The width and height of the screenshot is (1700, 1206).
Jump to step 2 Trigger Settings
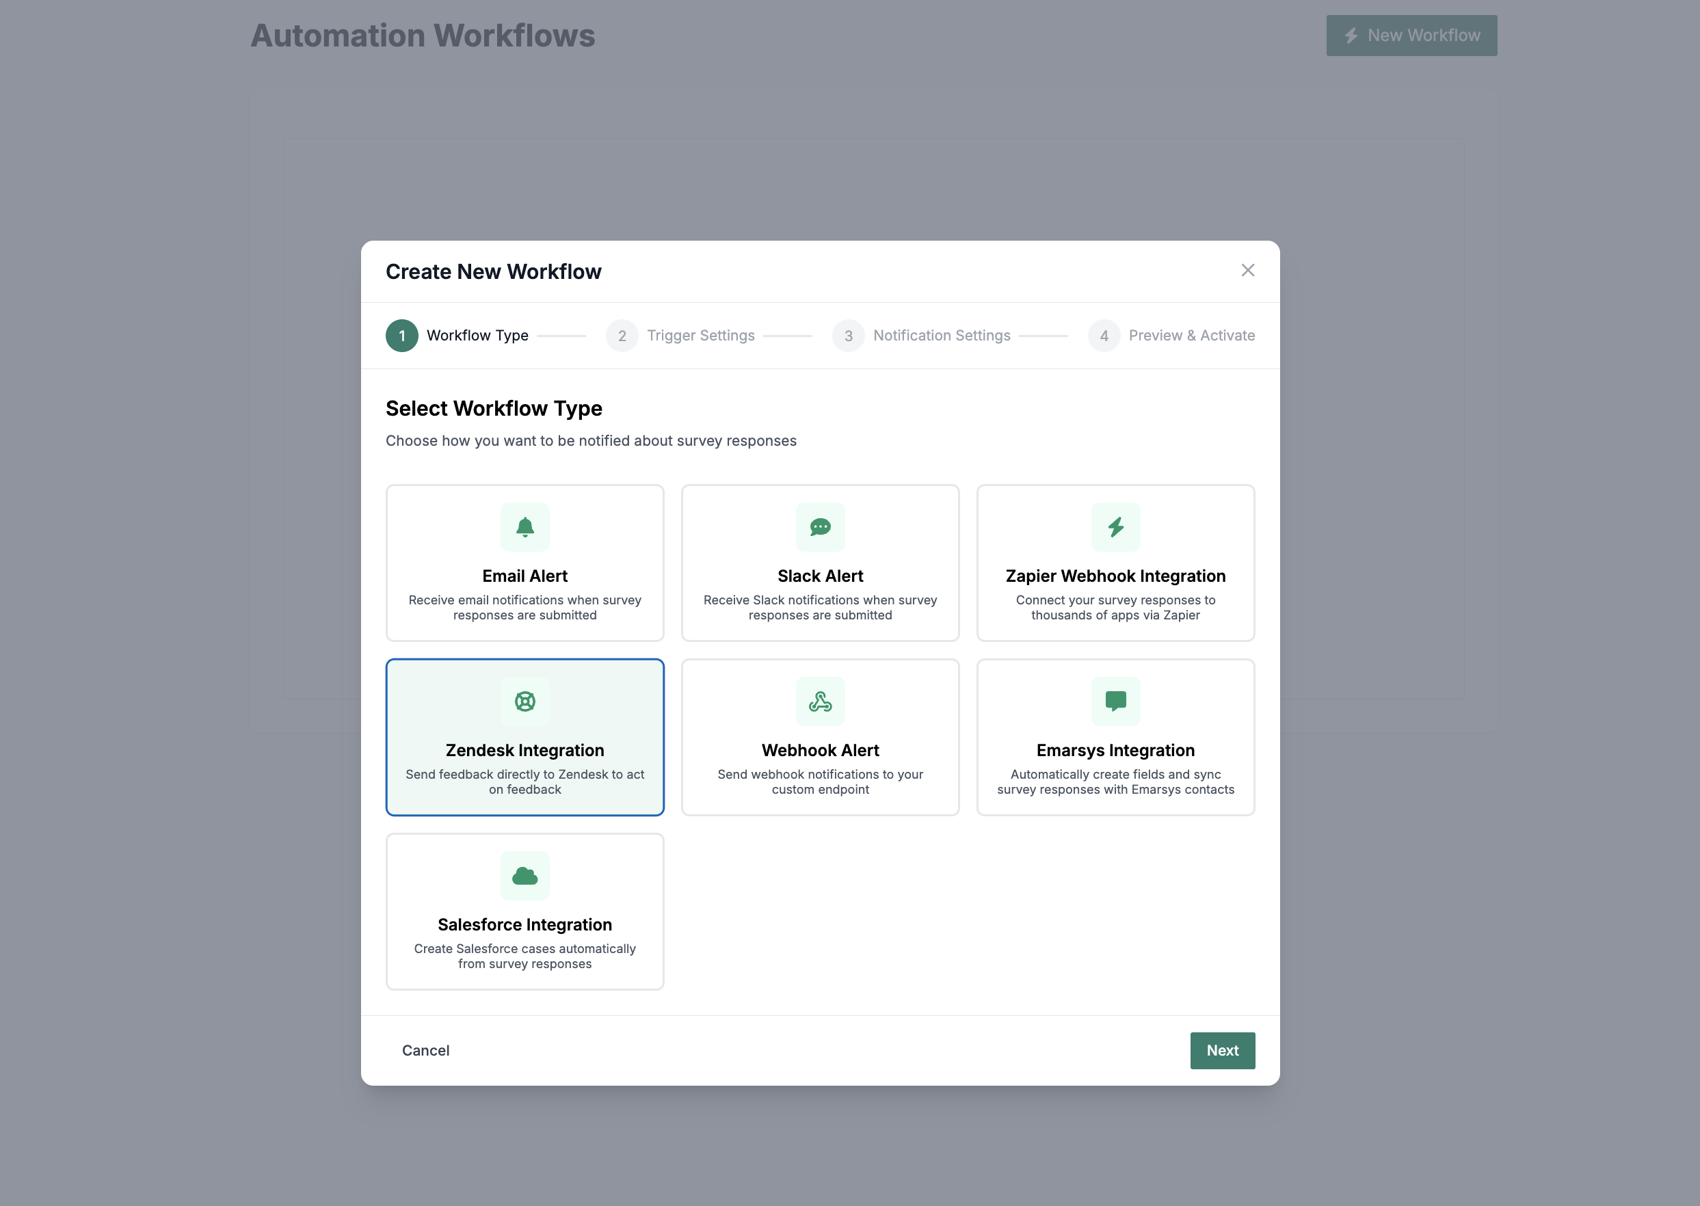click(680, 336)
